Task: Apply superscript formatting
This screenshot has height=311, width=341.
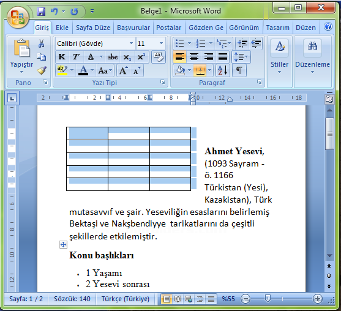Action: 141,57
